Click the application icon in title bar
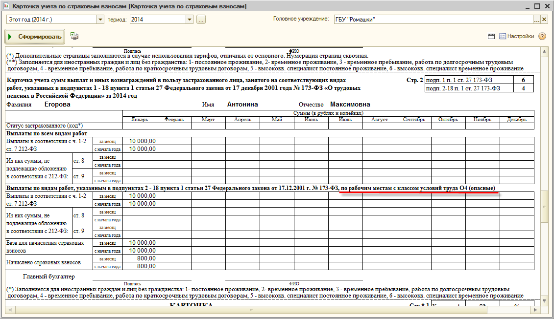 [6, 6]
